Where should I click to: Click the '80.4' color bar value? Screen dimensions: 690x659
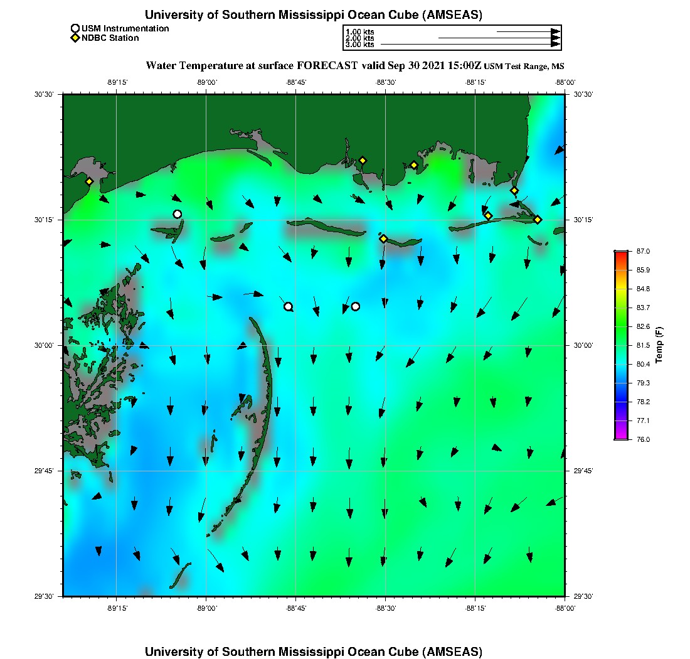pos(644,364)
